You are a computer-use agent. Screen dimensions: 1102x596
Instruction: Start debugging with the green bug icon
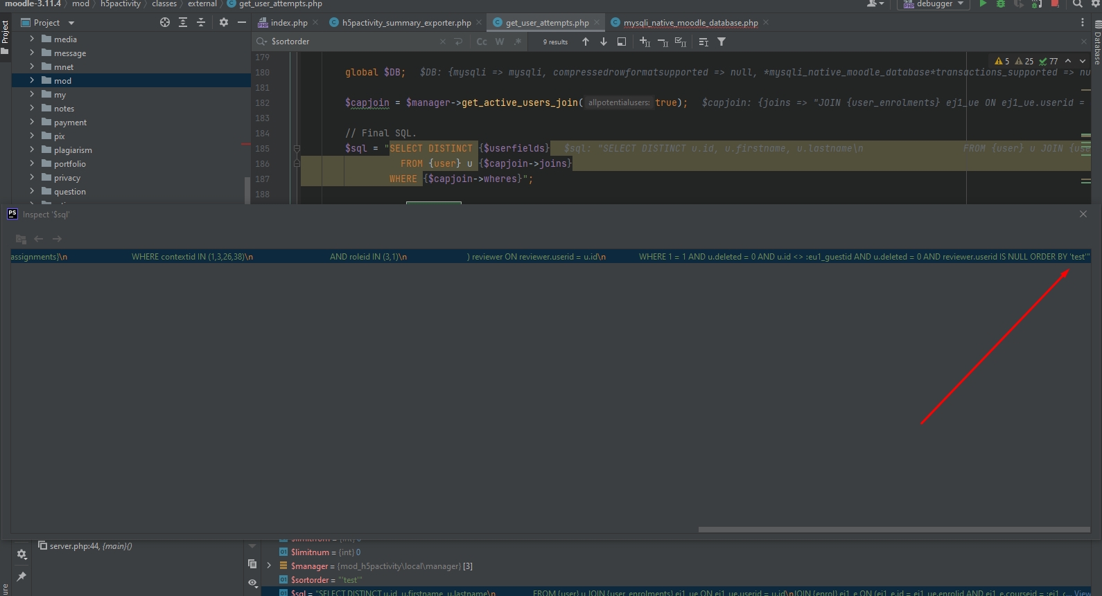[x=1001, y=3]
